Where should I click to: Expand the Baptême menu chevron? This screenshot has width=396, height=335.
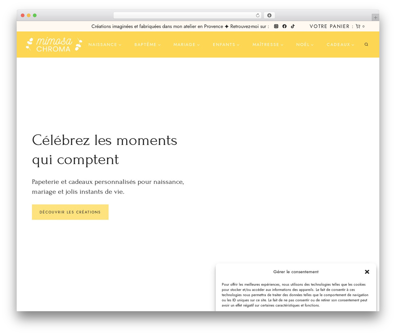point(159,45)
